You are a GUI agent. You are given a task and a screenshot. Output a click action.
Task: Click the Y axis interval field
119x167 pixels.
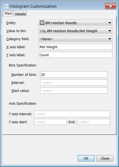click(x=72, y=114)
